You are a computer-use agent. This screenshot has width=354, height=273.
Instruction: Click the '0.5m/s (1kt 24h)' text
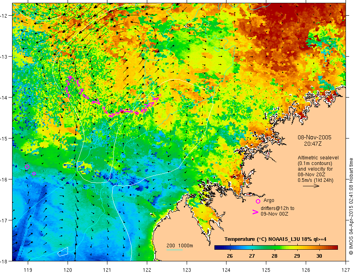[315, 180]
